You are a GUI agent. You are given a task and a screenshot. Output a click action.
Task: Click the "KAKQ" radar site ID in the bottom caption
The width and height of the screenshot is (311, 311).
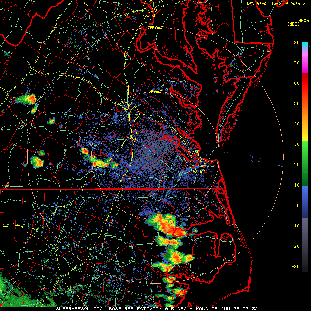[203, 309]
